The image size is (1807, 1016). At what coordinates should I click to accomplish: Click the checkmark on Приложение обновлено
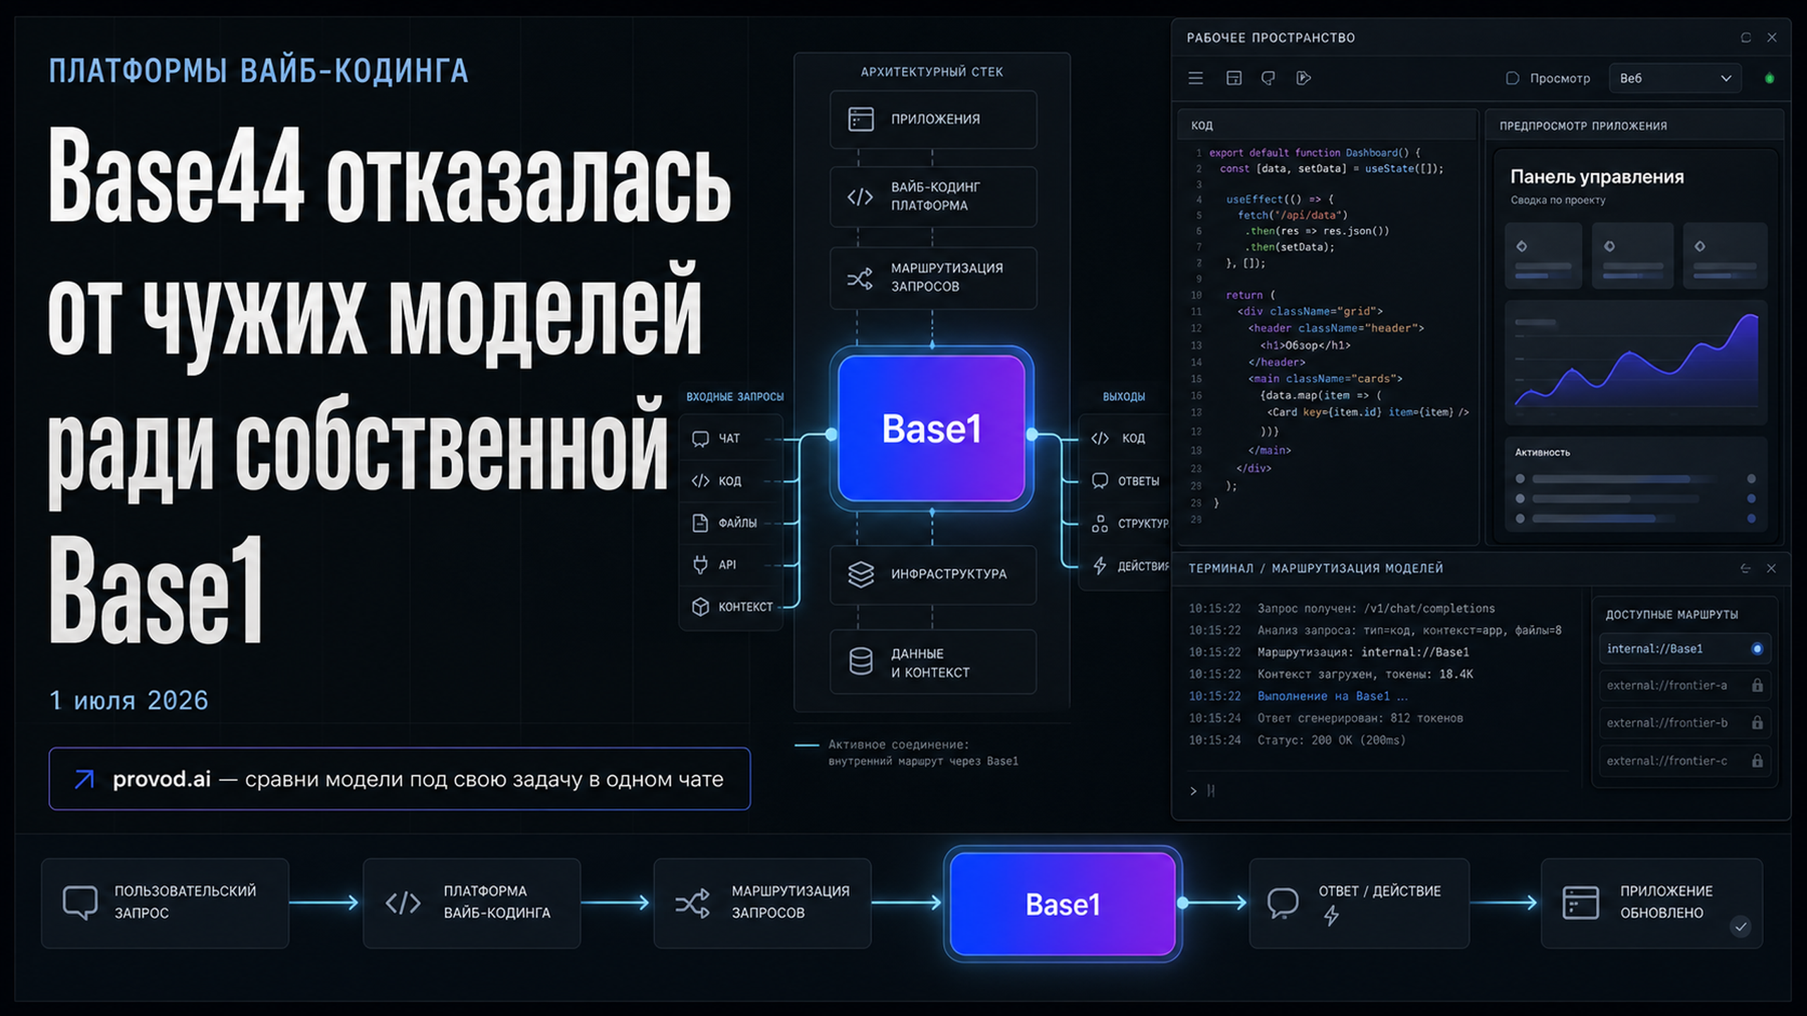(x=1741, y=926)
